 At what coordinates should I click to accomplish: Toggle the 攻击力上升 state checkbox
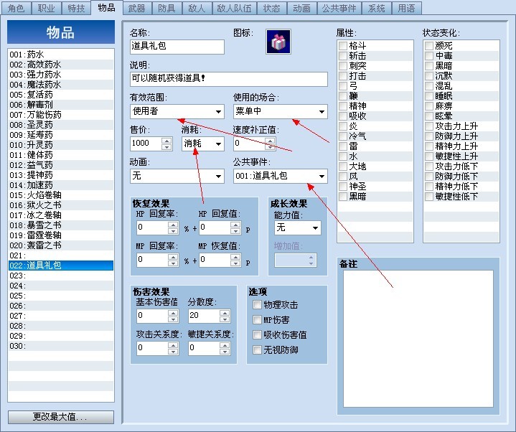point(429,126)
